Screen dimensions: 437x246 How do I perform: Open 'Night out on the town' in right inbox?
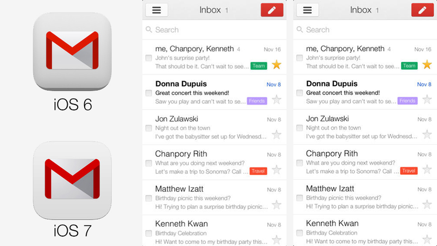tap(365, 127)
